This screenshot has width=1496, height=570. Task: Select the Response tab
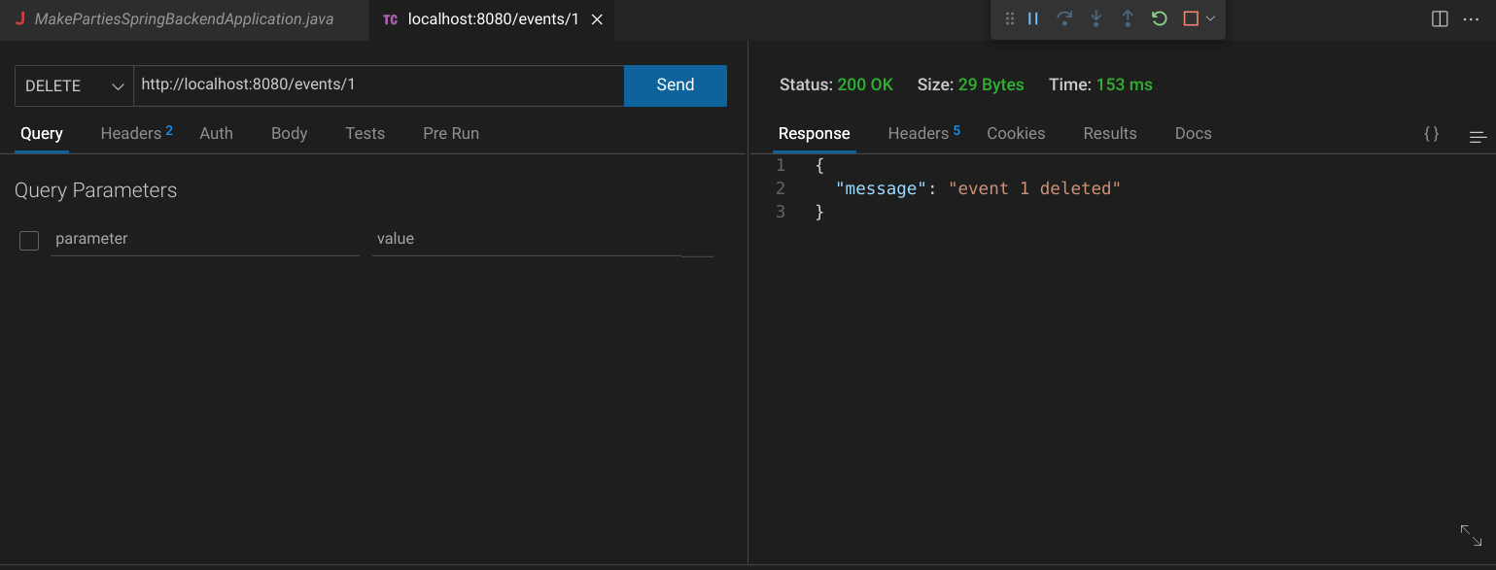click(814, 134)
